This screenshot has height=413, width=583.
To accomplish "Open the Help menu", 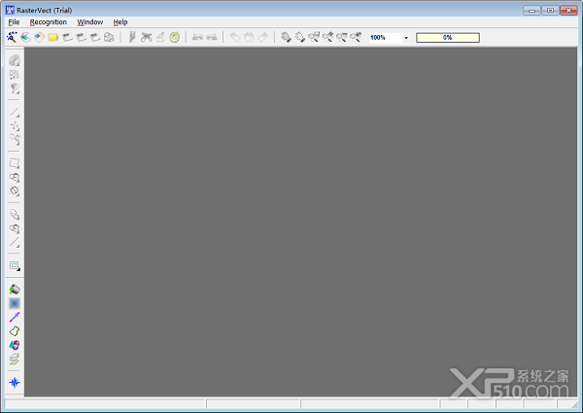I will pyautogui.click(x=120, y=22).
